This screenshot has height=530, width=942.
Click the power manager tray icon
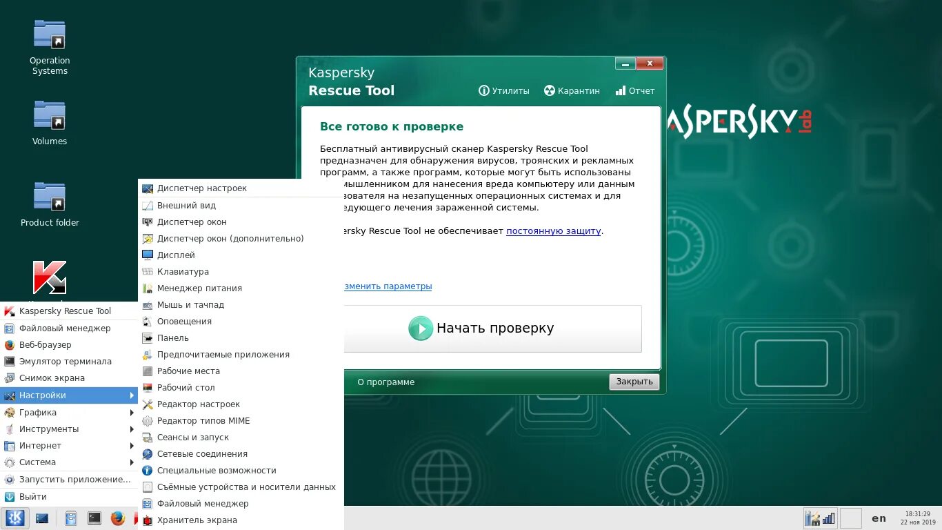point(812,518)
